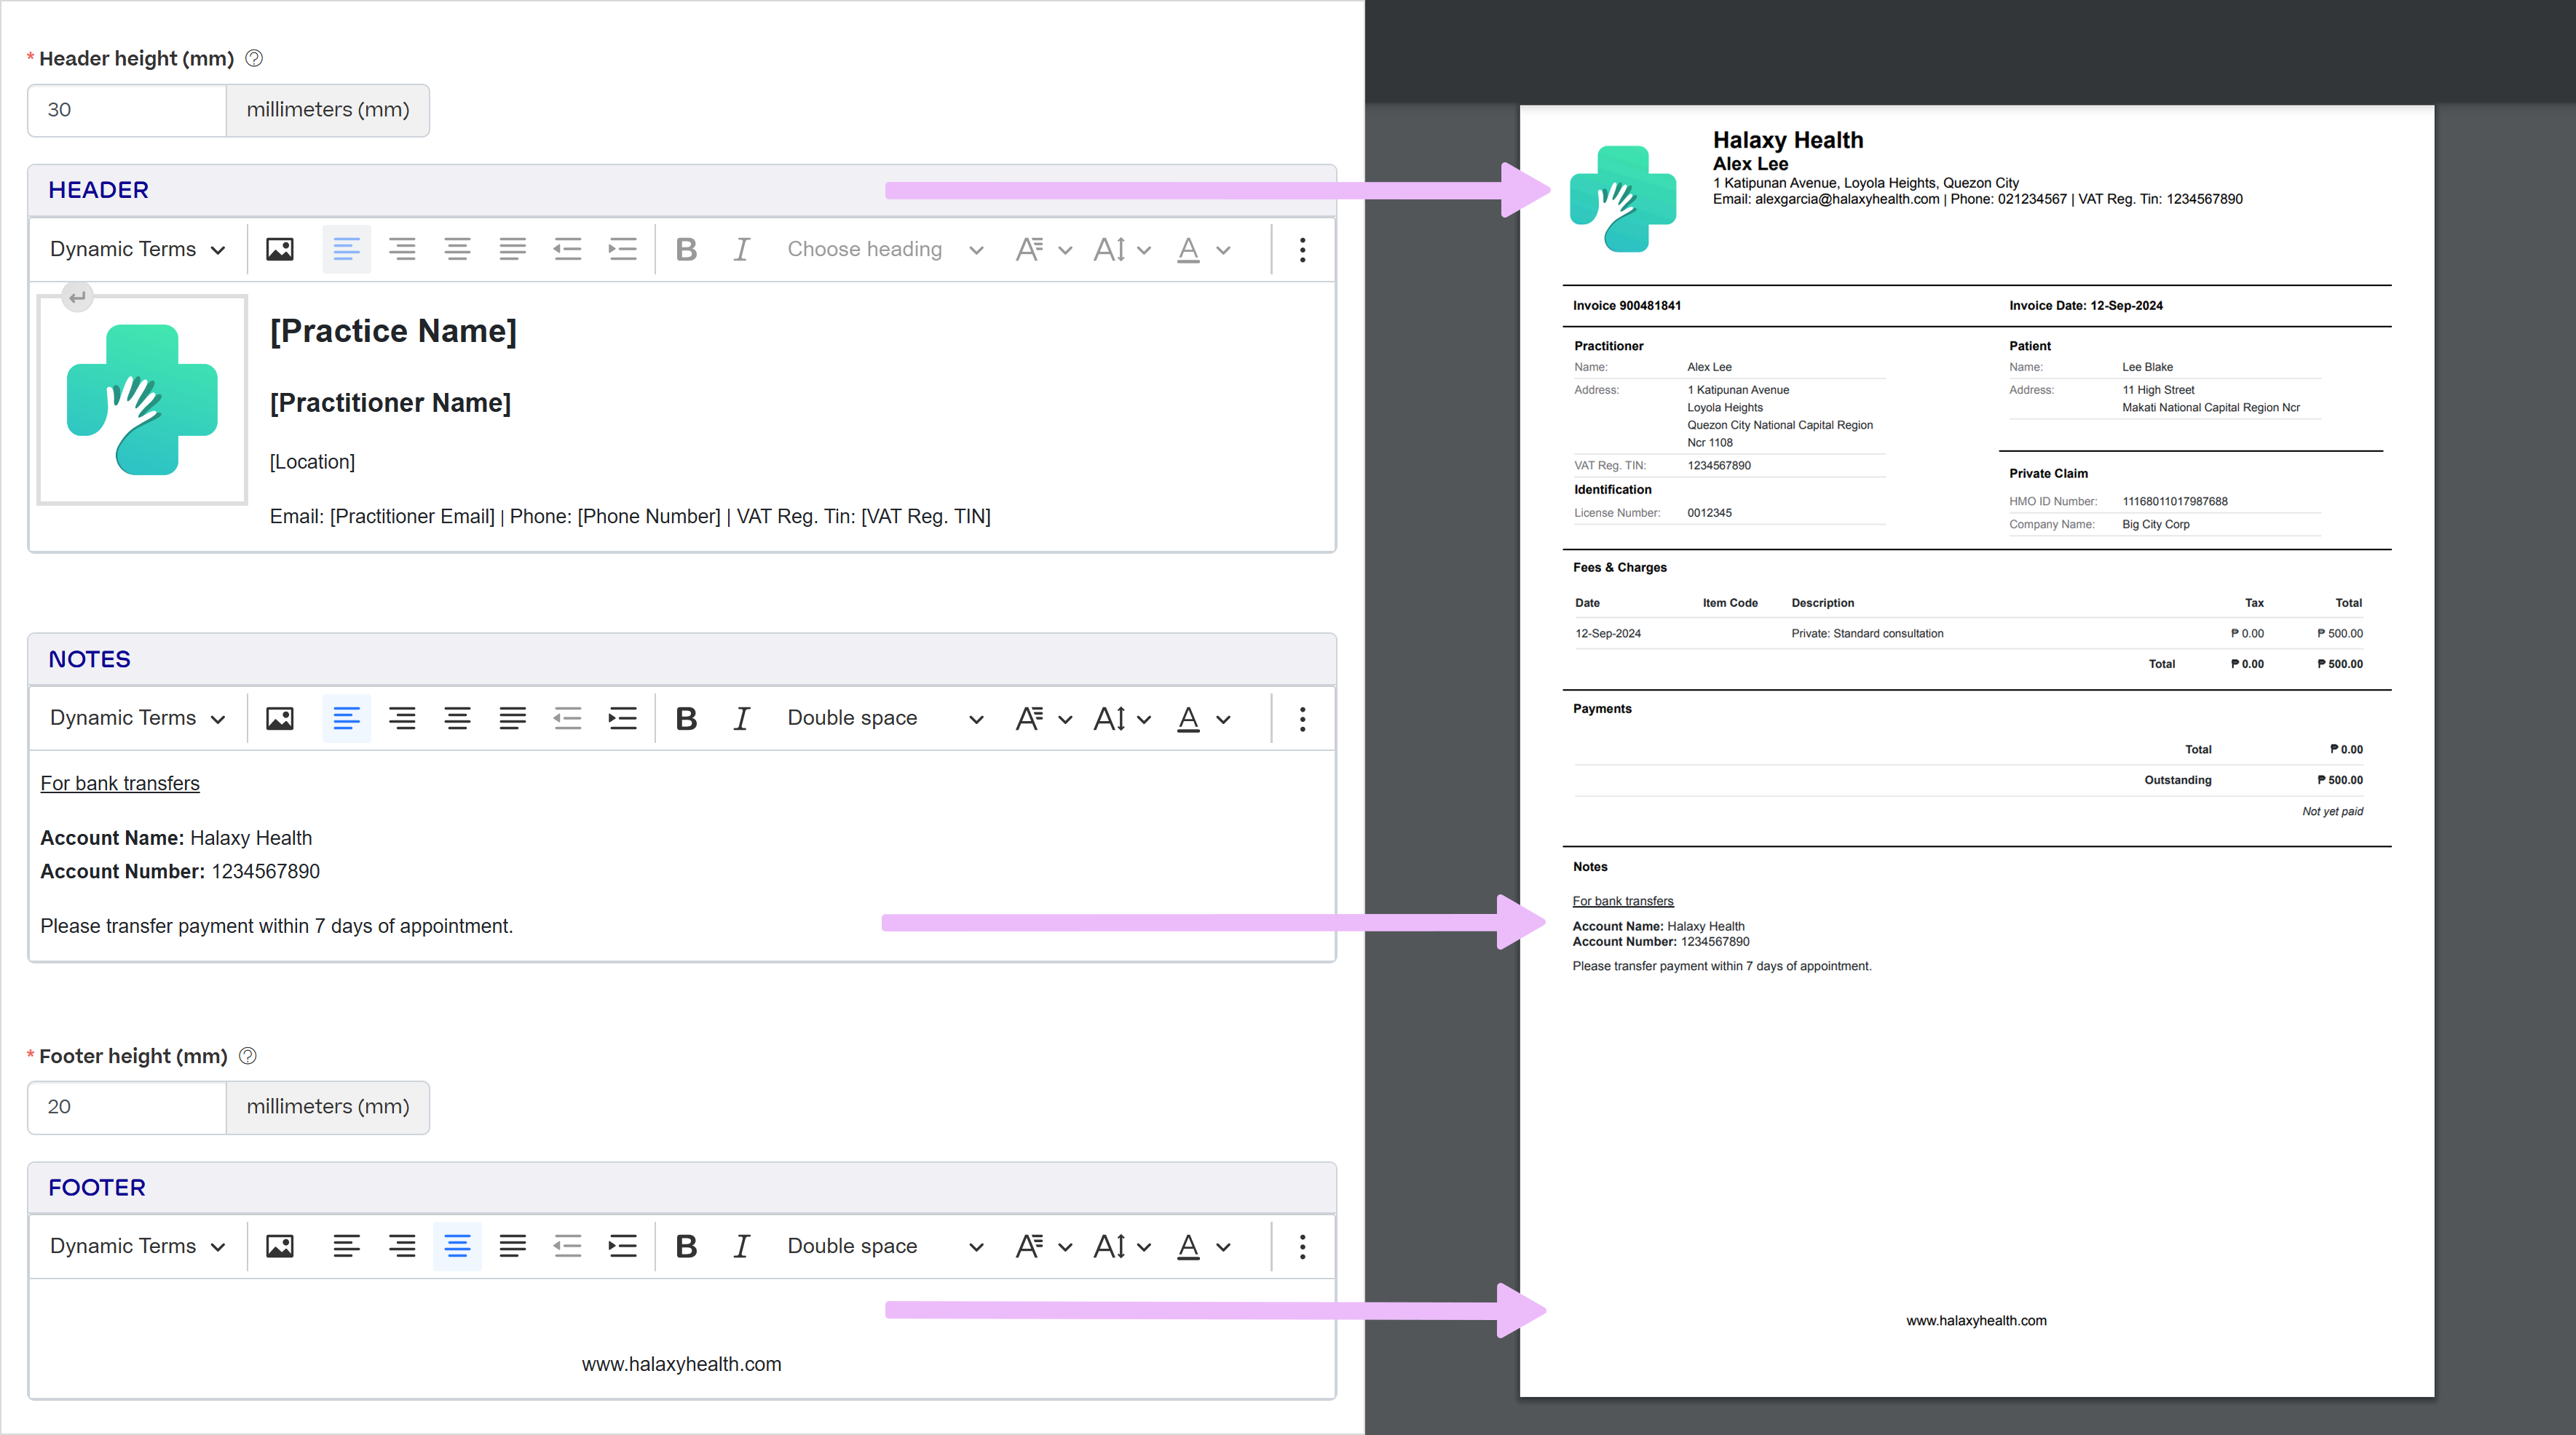Align left in Notes toolbar
The height and width of the screenshot is (1435, 2576).
coord(346,718)
